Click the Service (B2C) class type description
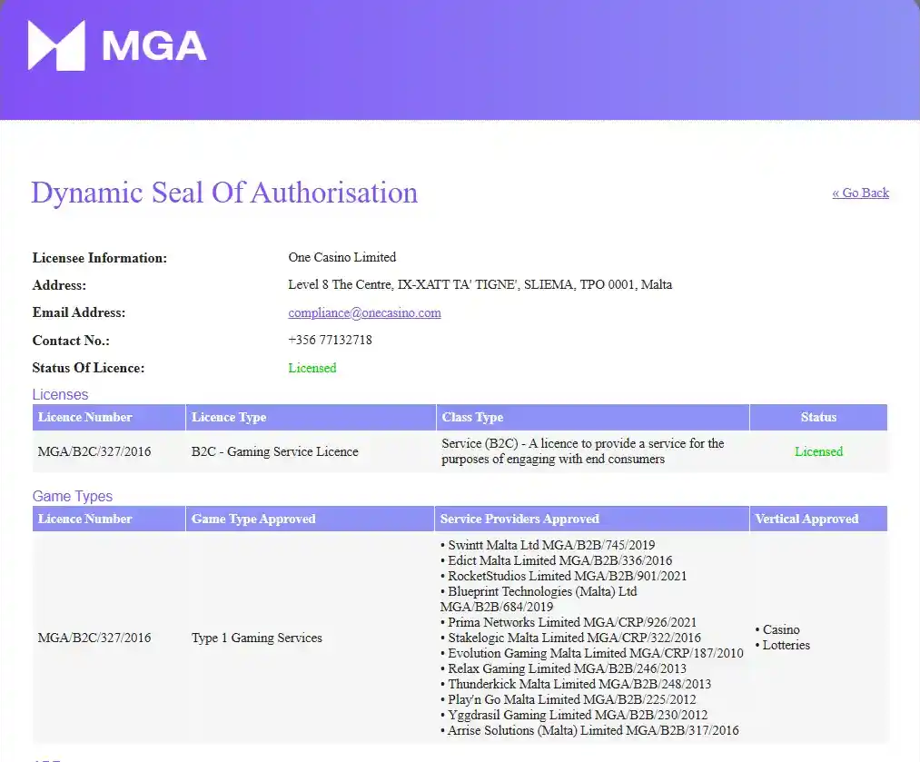The width and height of the screenshot is (920, 762). point(583,451)
